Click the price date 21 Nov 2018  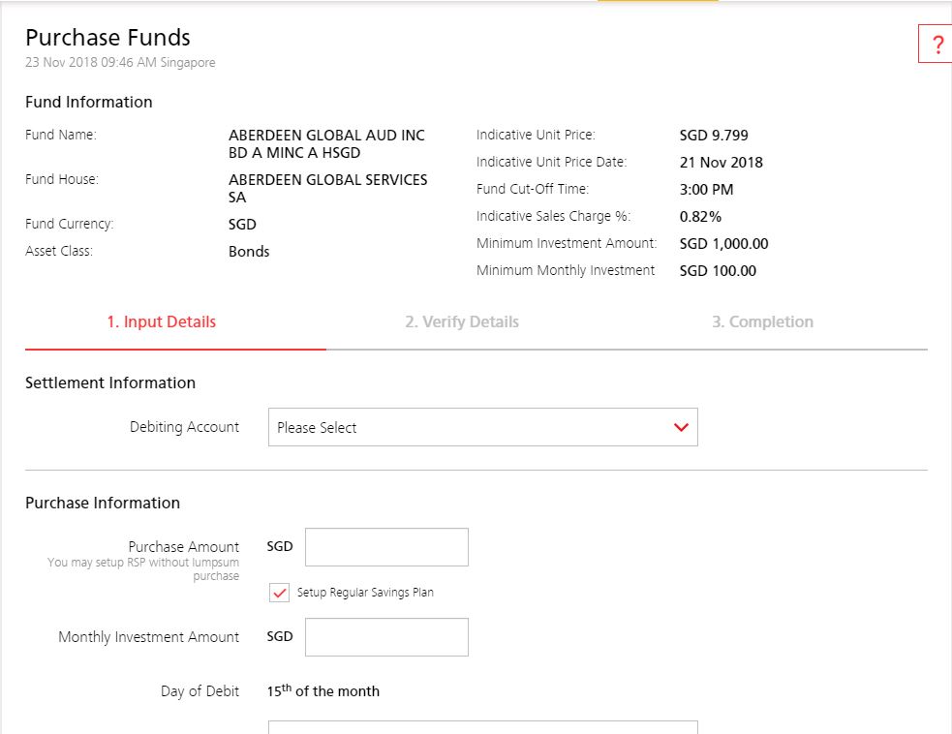[722, 162]
